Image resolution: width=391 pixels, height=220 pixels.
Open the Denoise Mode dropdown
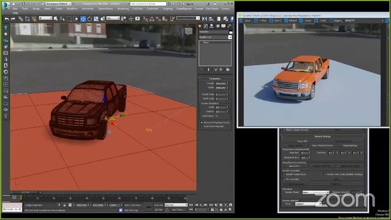(x=316, y=193)
